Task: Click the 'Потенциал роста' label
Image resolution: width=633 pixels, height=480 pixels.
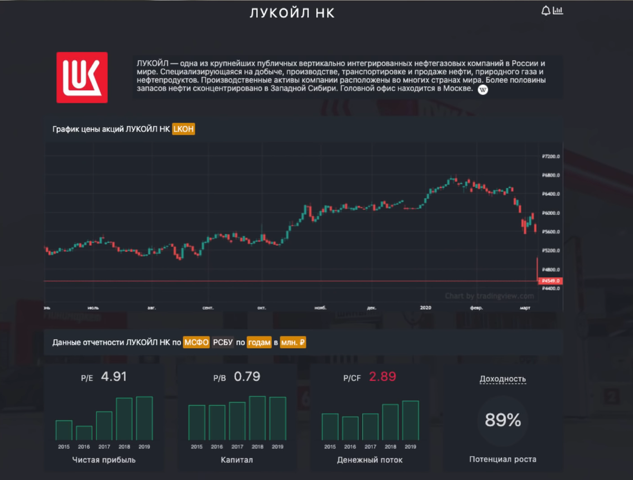Action: [503, 459]
